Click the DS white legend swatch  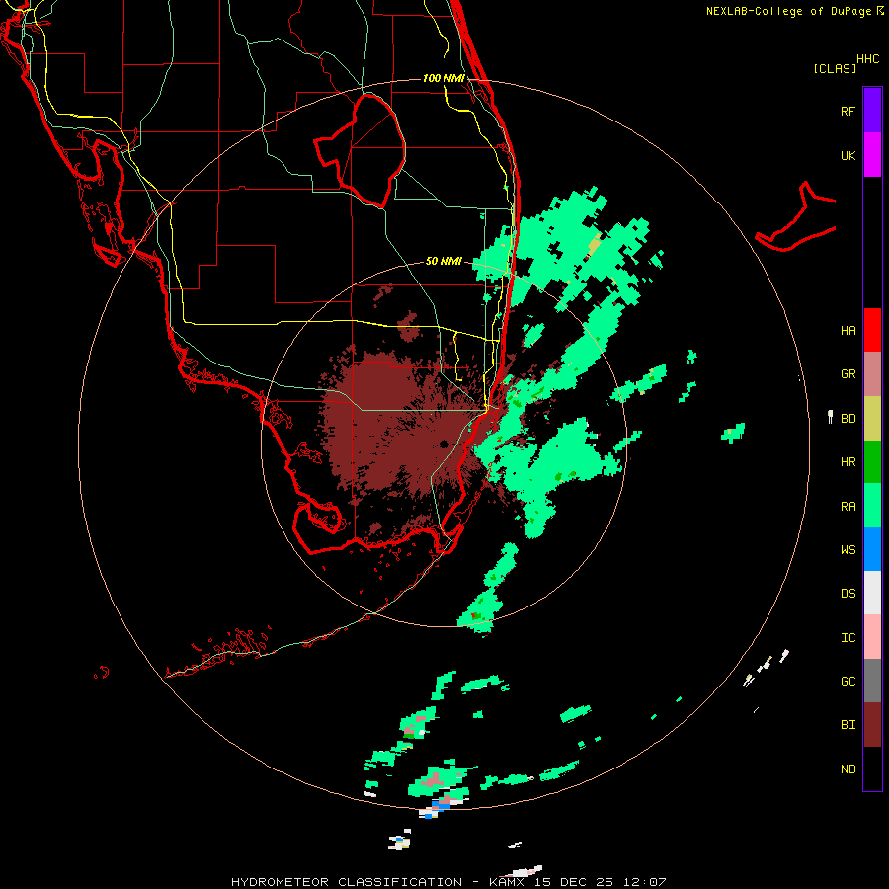pyautogui.click(x=872, y=593)
